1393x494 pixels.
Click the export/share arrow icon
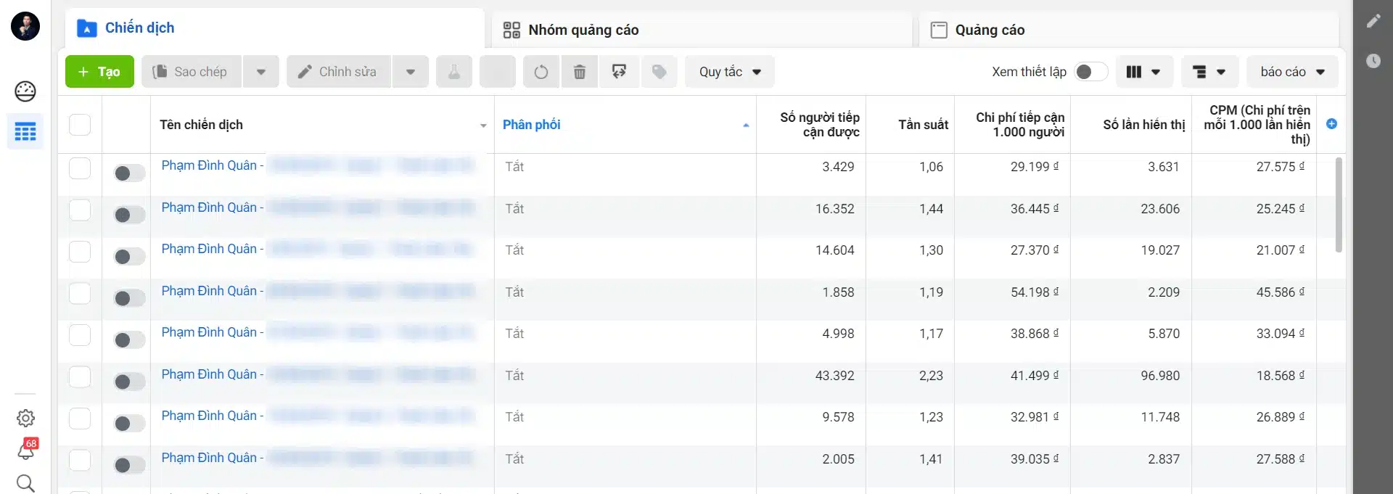(x=619, y=72)
